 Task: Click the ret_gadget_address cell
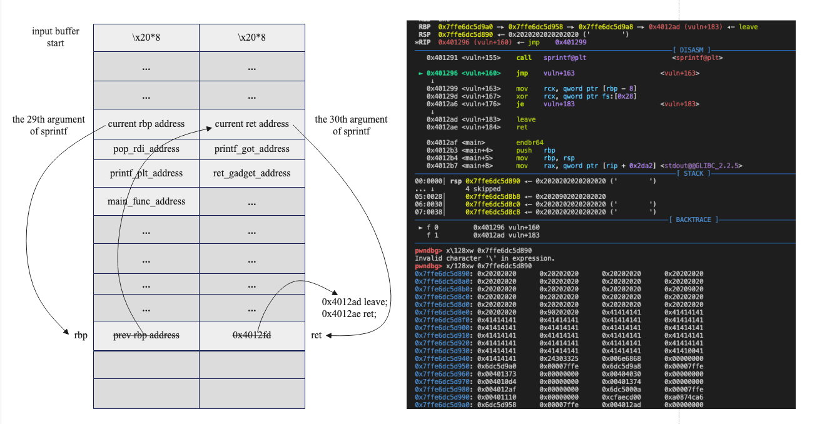252,173
